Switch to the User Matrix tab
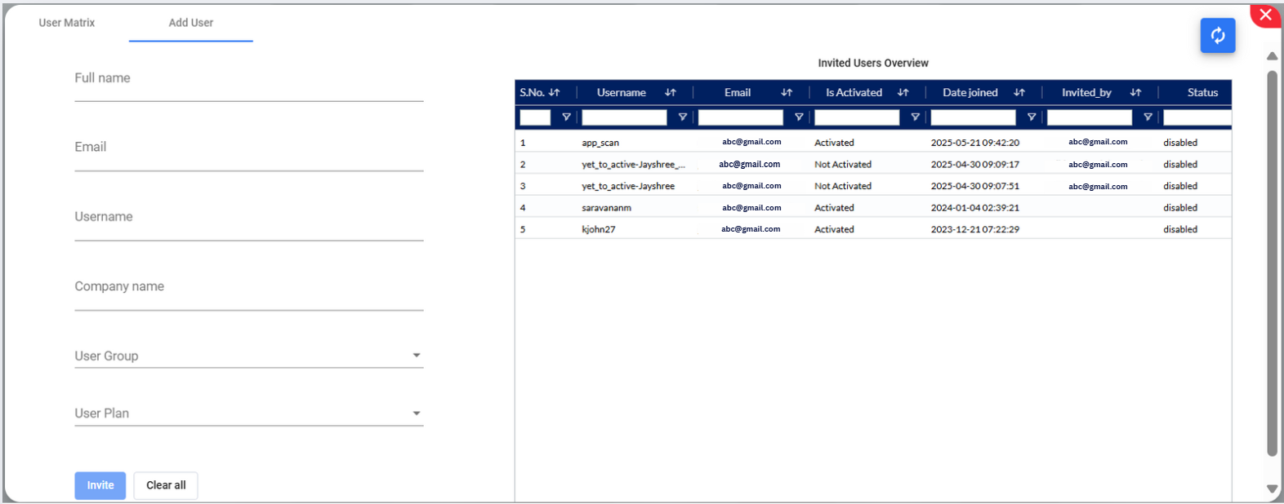This screenshot has width=1284, height=504. tap(67, 23)
